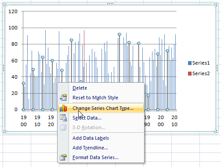
Task: Click the 2000 horizontal axis label
Action: pyautogui.click(x=161, y=121)
